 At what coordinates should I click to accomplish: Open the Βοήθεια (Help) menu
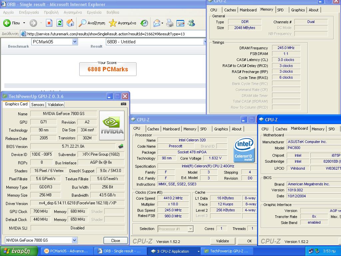tap(113, 12)
